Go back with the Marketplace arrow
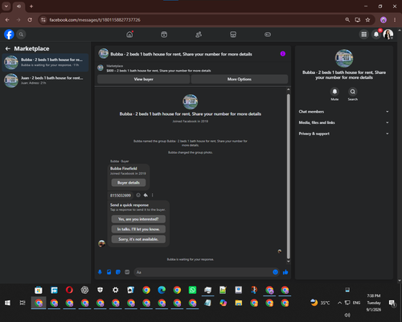 (8, 48)
